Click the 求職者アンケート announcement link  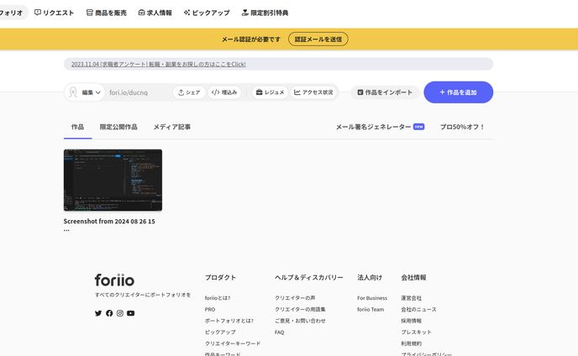(x=156, y=64)
